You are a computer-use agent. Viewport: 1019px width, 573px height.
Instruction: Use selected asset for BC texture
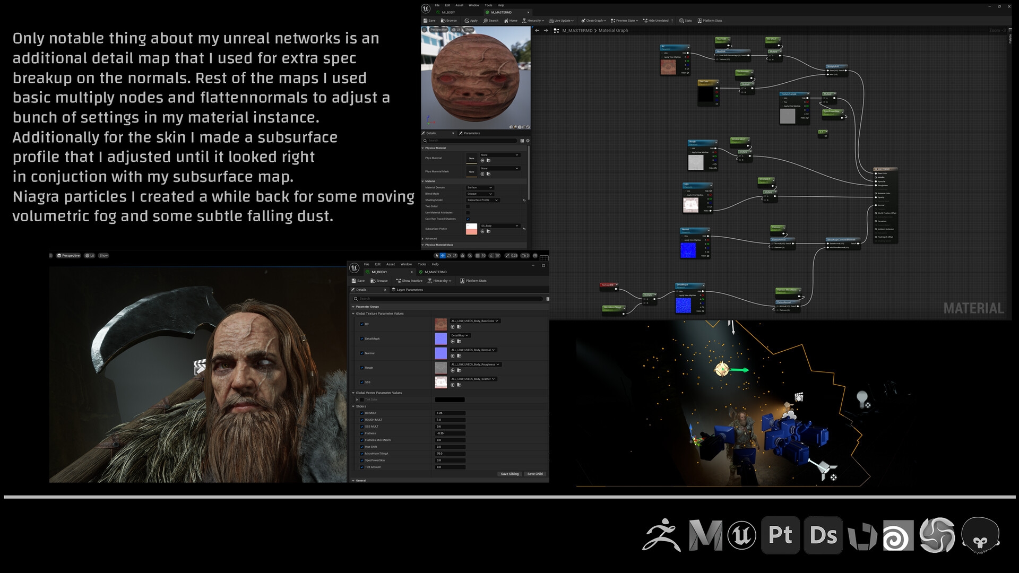tap(453, 327)
